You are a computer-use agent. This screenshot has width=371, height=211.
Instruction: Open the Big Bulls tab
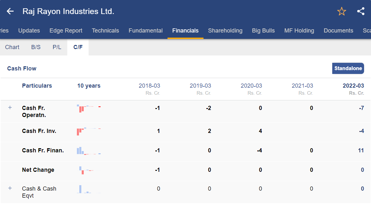click(x=263, y=31)
